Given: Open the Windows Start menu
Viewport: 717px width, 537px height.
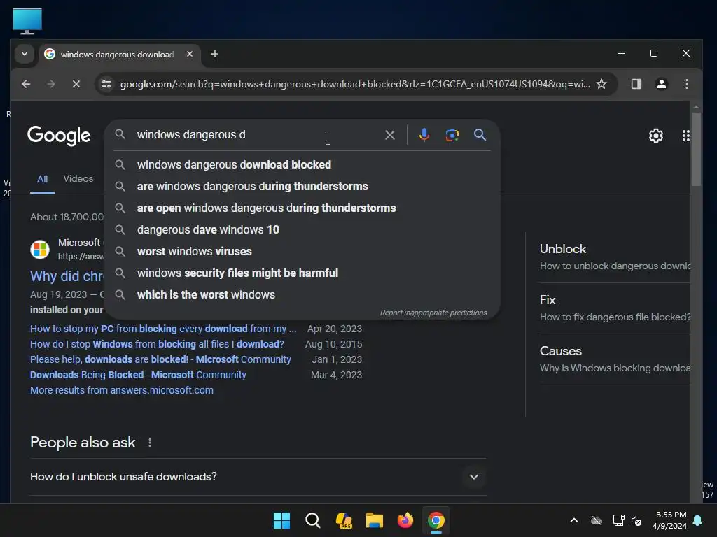Looking at the screenshot, I should 281,520.
